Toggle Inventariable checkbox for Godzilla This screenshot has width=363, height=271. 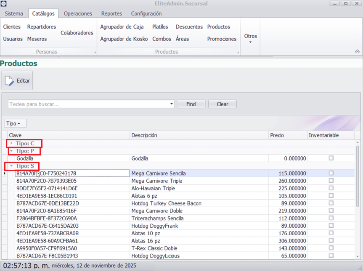[x=331, y=158]
